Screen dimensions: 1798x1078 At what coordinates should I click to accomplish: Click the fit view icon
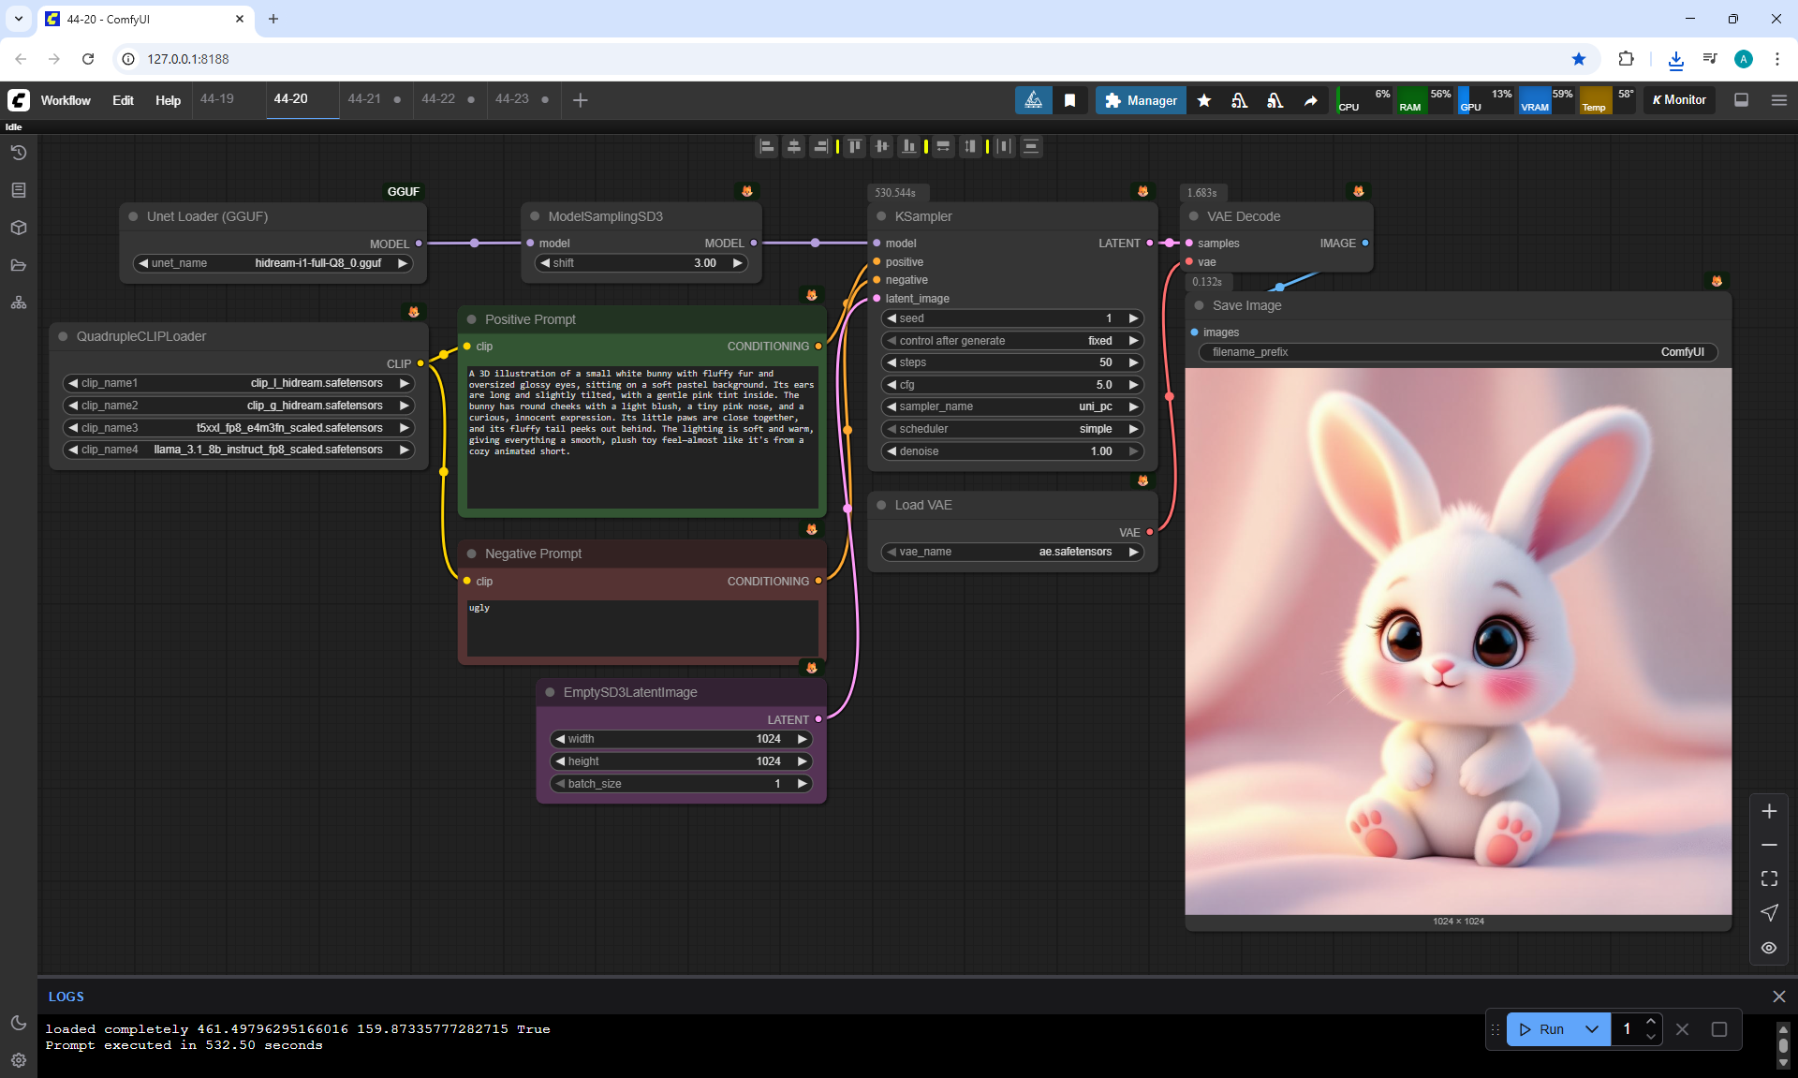1768,879
